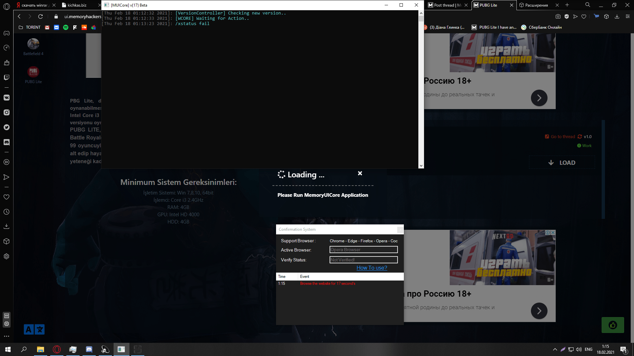This screenshot has height=356, width=634.
Task: Open Bookmarks heart icon in sidebar
Action: tap(7, 197)
